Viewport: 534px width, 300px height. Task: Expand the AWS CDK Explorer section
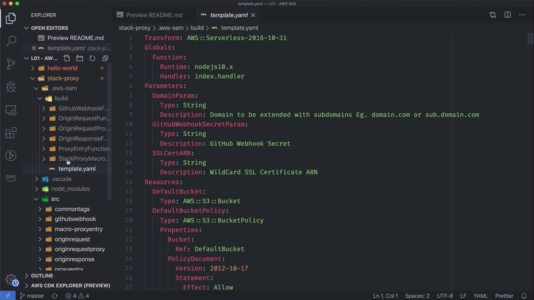coord(70,286)
